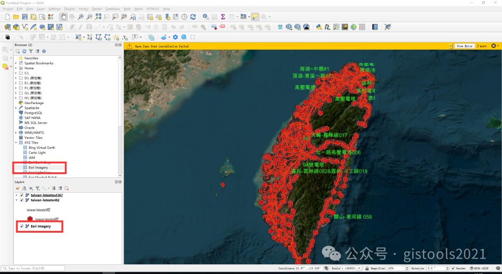Open the Plugins menu
Image resolution: width=502 pixels, height=274 pixels.
coord(69,9)
